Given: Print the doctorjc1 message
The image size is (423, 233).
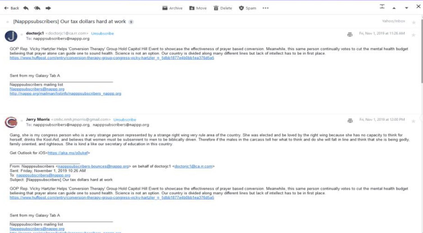Looking at the screenshot, I should point(350,34).
